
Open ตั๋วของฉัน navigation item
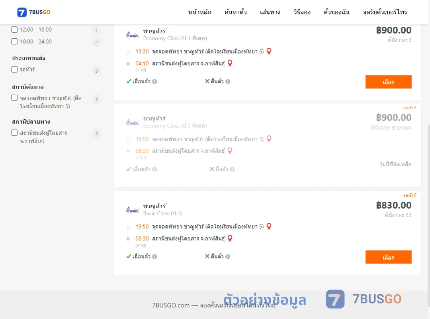[336, 12]
